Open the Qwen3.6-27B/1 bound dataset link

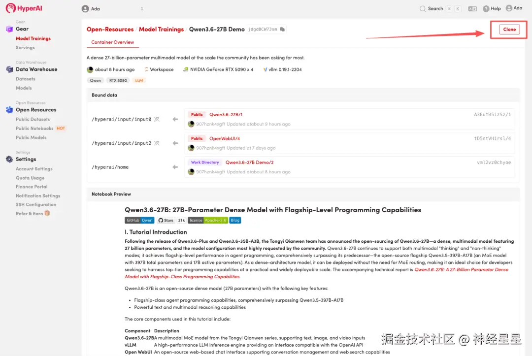226,115
